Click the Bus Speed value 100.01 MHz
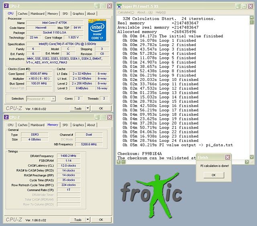The image size is (257, 226). click(x=39, y=83)
